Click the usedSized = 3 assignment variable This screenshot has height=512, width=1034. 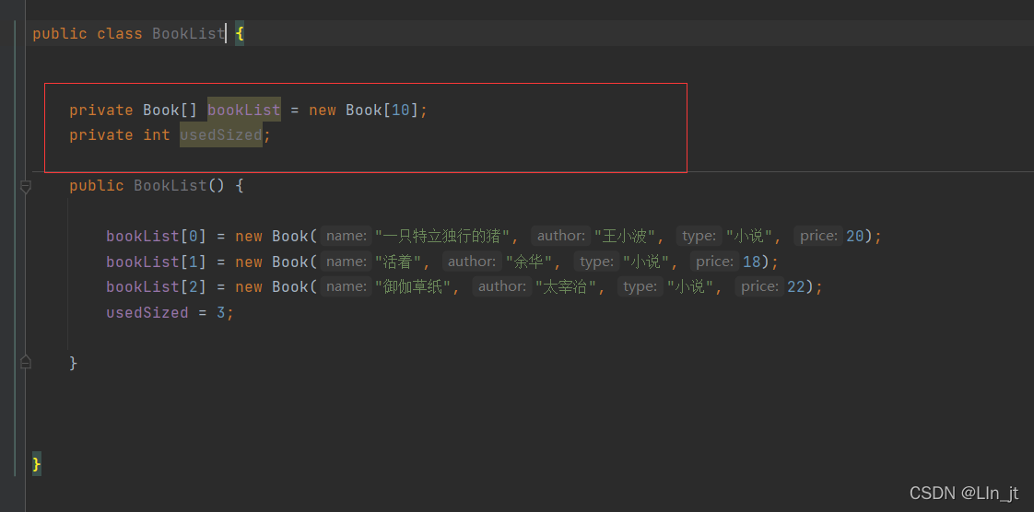pyautogui.click(x=147, y=312)
